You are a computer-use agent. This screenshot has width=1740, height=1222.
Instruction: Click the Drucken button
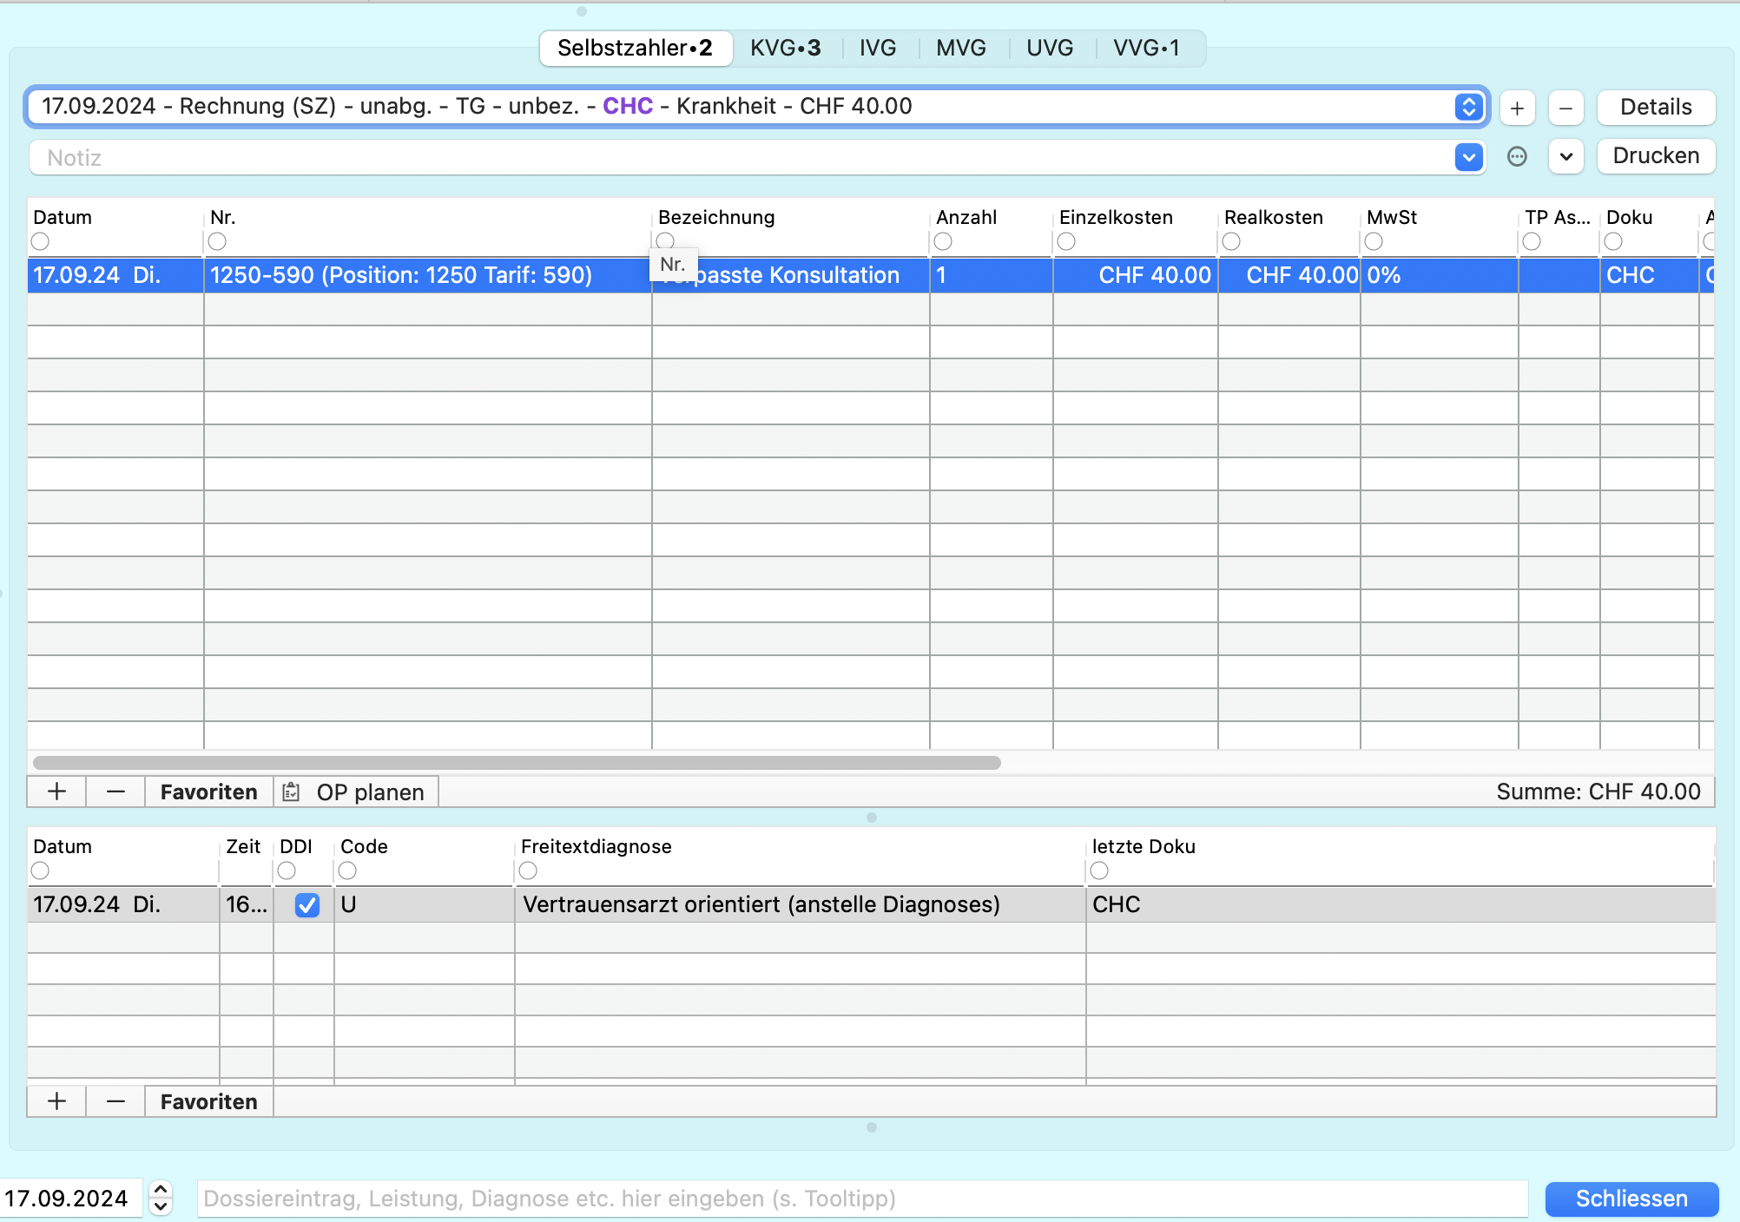[1656, 156]
